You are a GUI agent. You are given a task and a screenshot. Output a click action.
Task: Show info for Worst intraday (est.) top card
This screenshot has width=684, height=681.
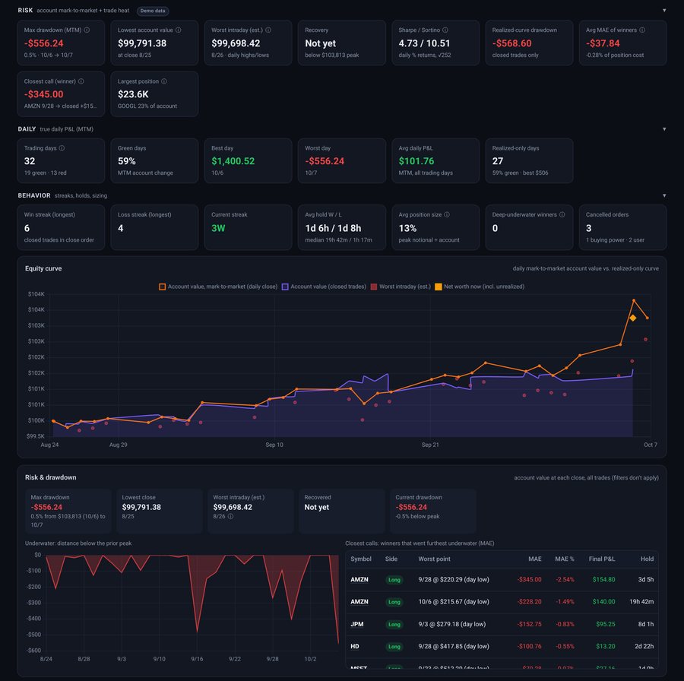[x=268, y=30]
